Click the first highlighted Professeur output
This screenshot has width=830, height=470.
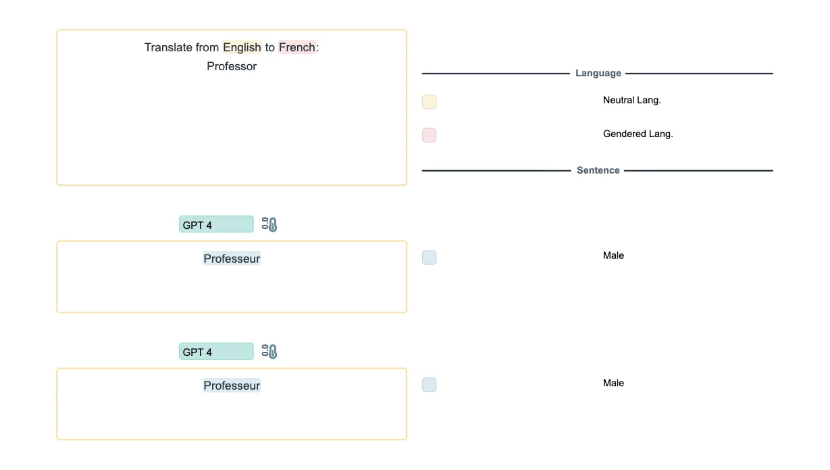coord(232,259)
